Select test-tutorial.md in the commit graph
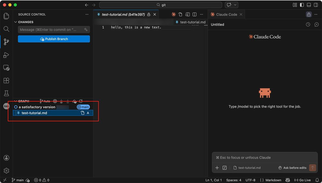The height and width of the screenshot is (183, 322). click(53, 113)
